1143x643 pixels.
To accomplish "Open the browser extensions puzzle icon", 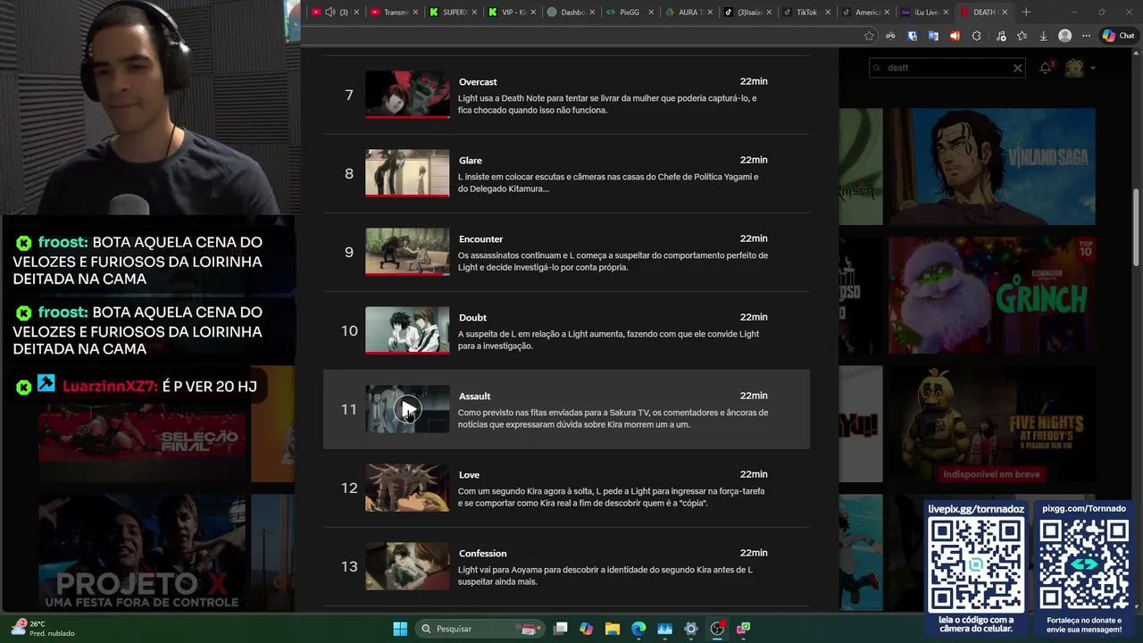I will (976, 36).
